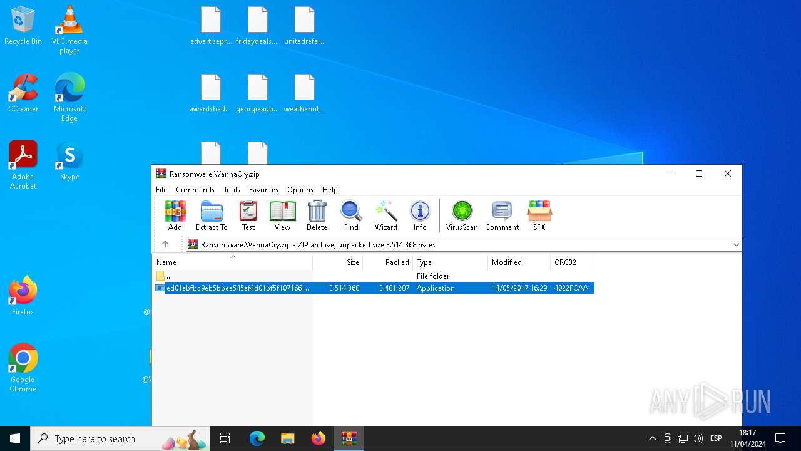Click the Find magnifier icon
Screen dimensions: 801x451
coord(351,215)
